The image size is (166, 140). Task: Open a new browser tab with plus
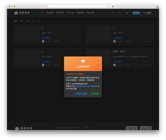(157, 7)
